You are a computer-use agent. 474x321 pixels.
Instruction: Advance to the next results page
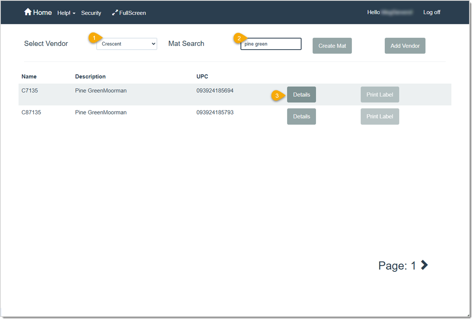coord(424,265)
